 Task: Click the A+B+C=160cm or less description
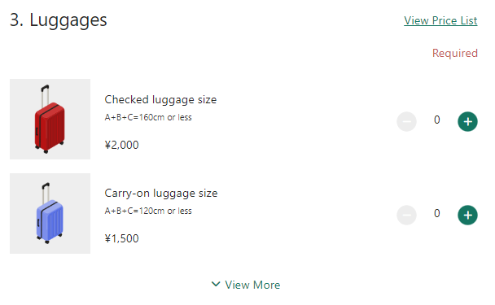(148, 117)
